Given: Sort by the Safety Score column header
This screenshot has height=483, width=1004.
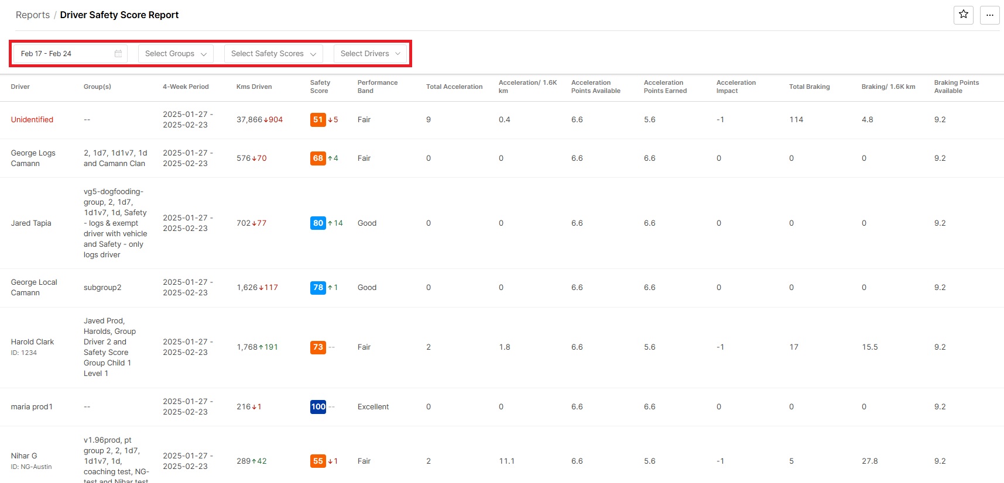Looking at the screenshot, I should tap(320, 87).
